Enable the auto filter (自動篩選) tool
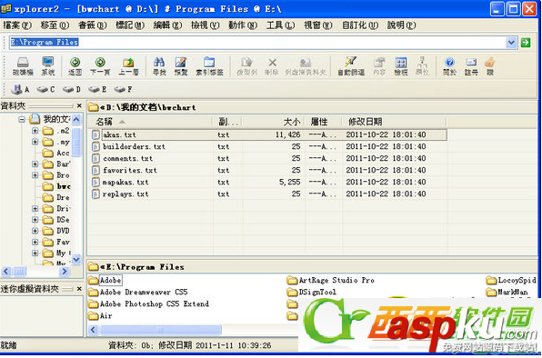This screenshot has width=542, height=358. pos(351,66)
